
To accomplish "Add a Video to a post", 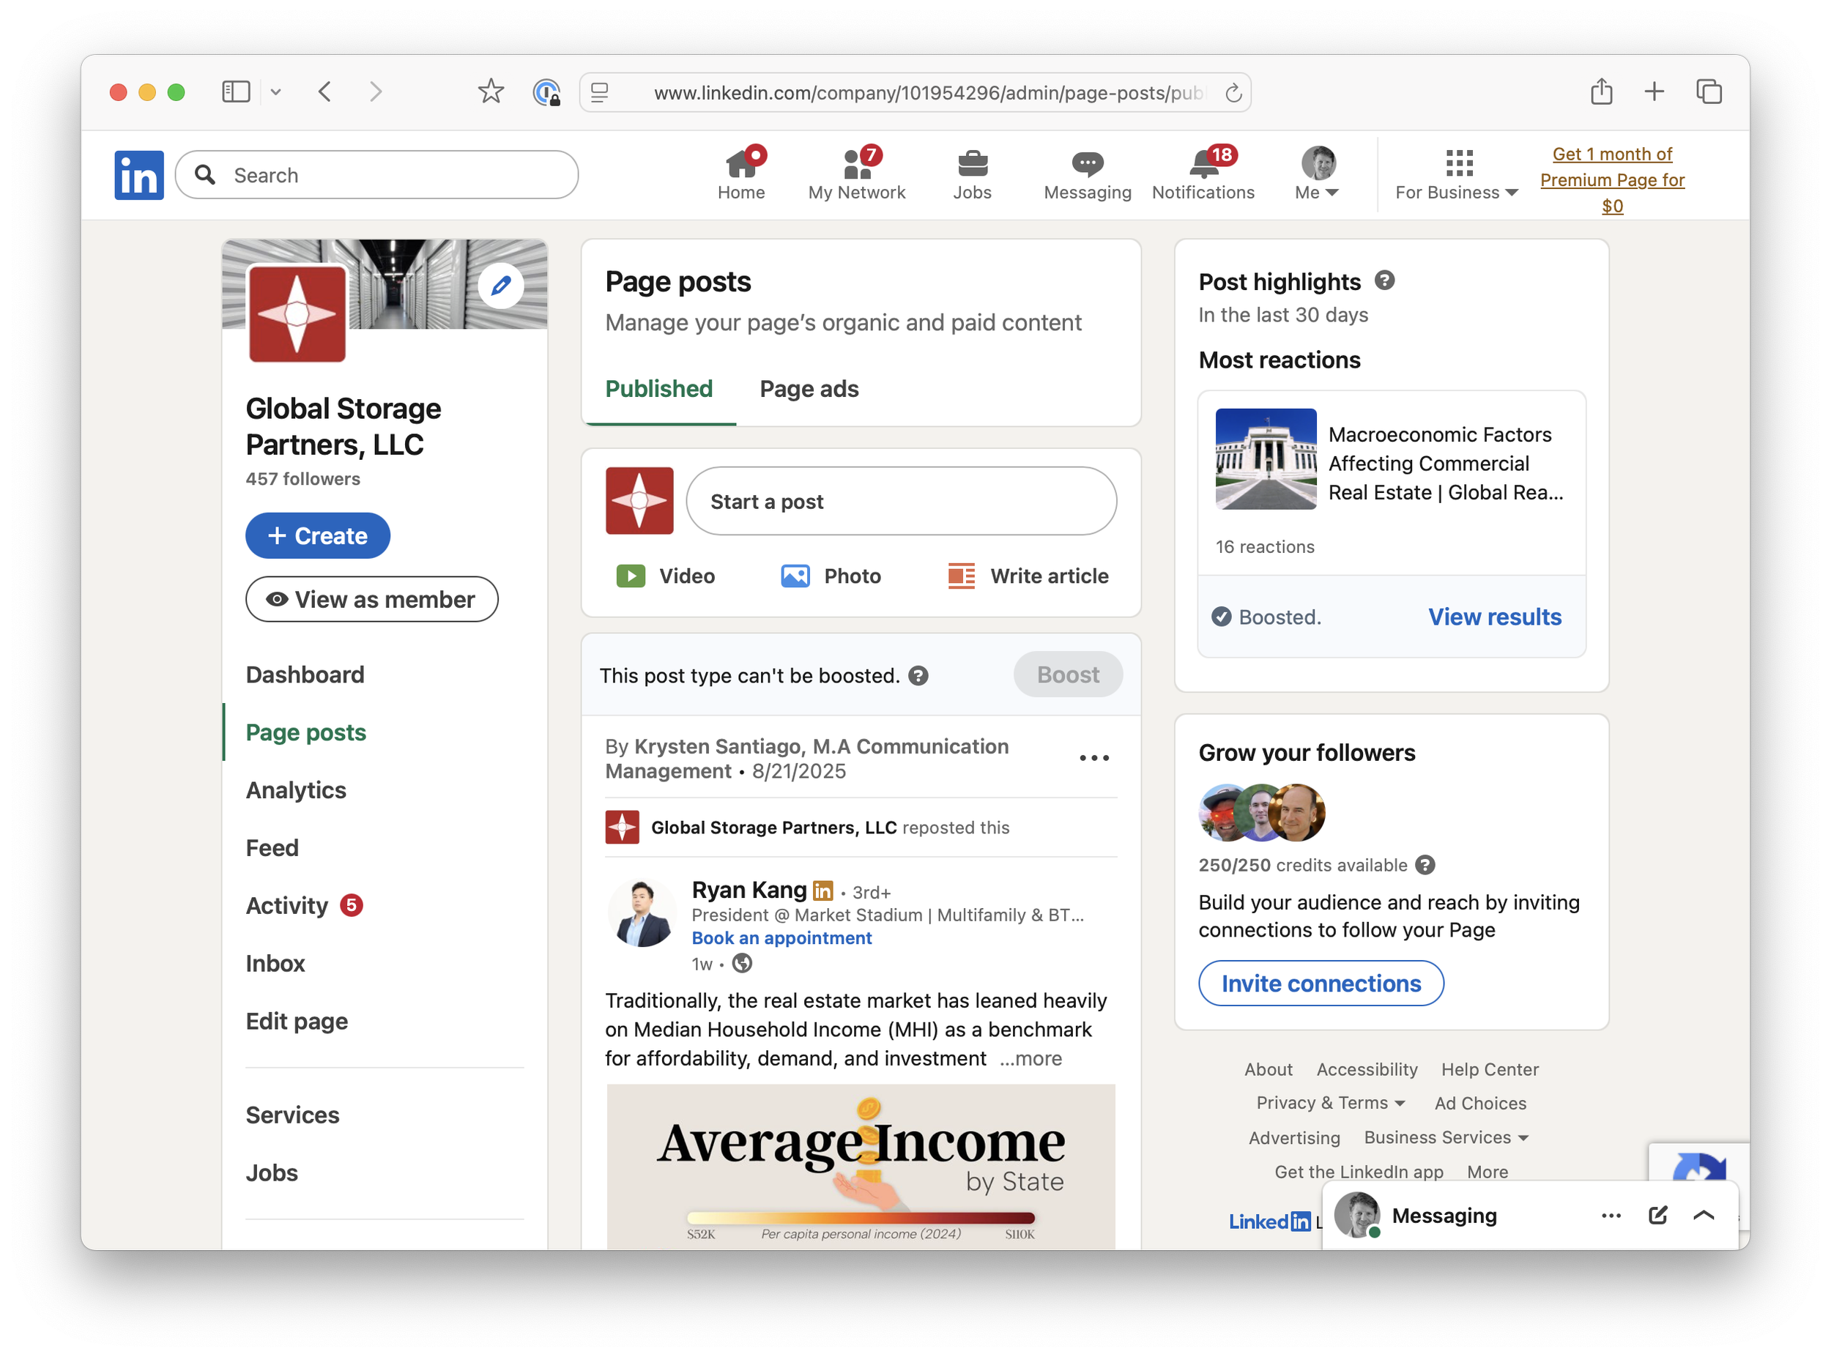I will [x=665, y=576].
